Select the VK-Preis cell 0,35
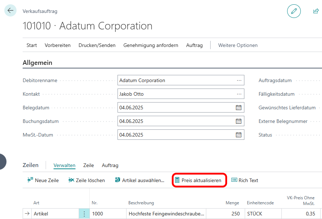The height and width of the screenshot is (219, 322). [301, 214]
